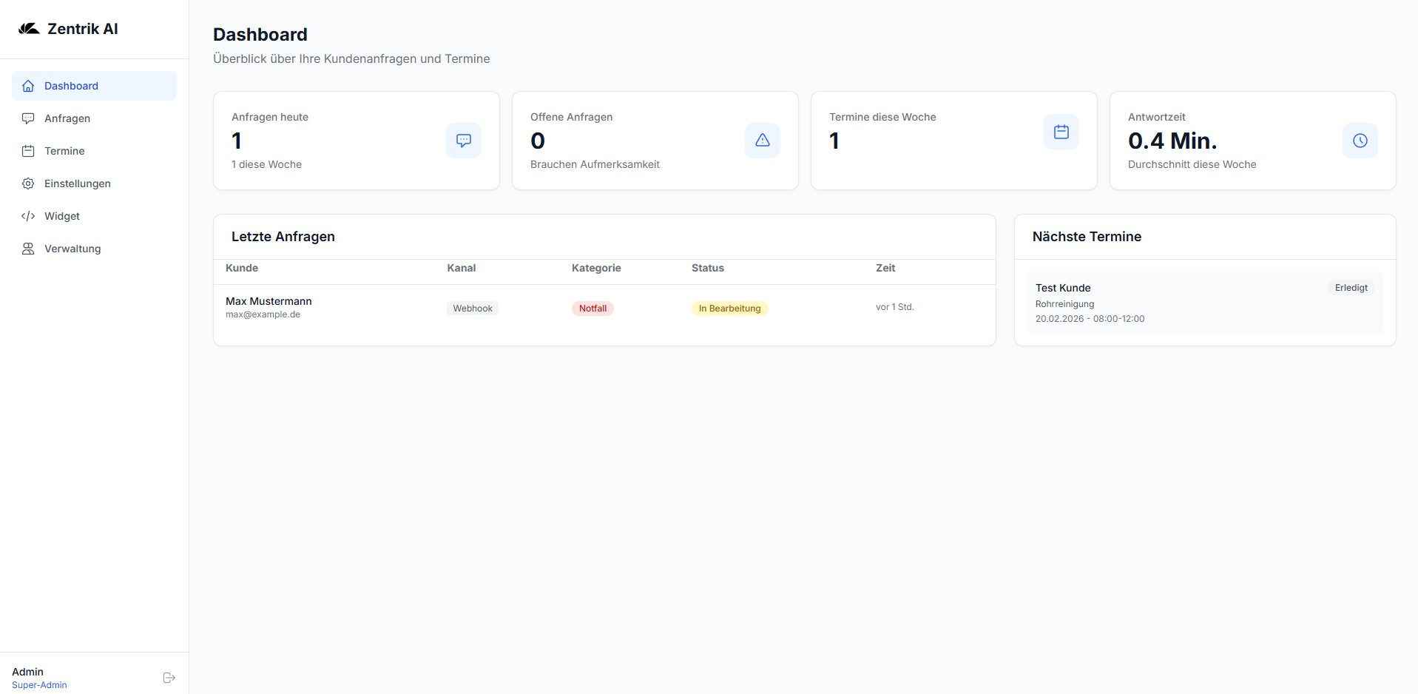Screen dimensions: 1418x694
Task: Open the Anfragen menu entry
Action: (x=66, y=118)
